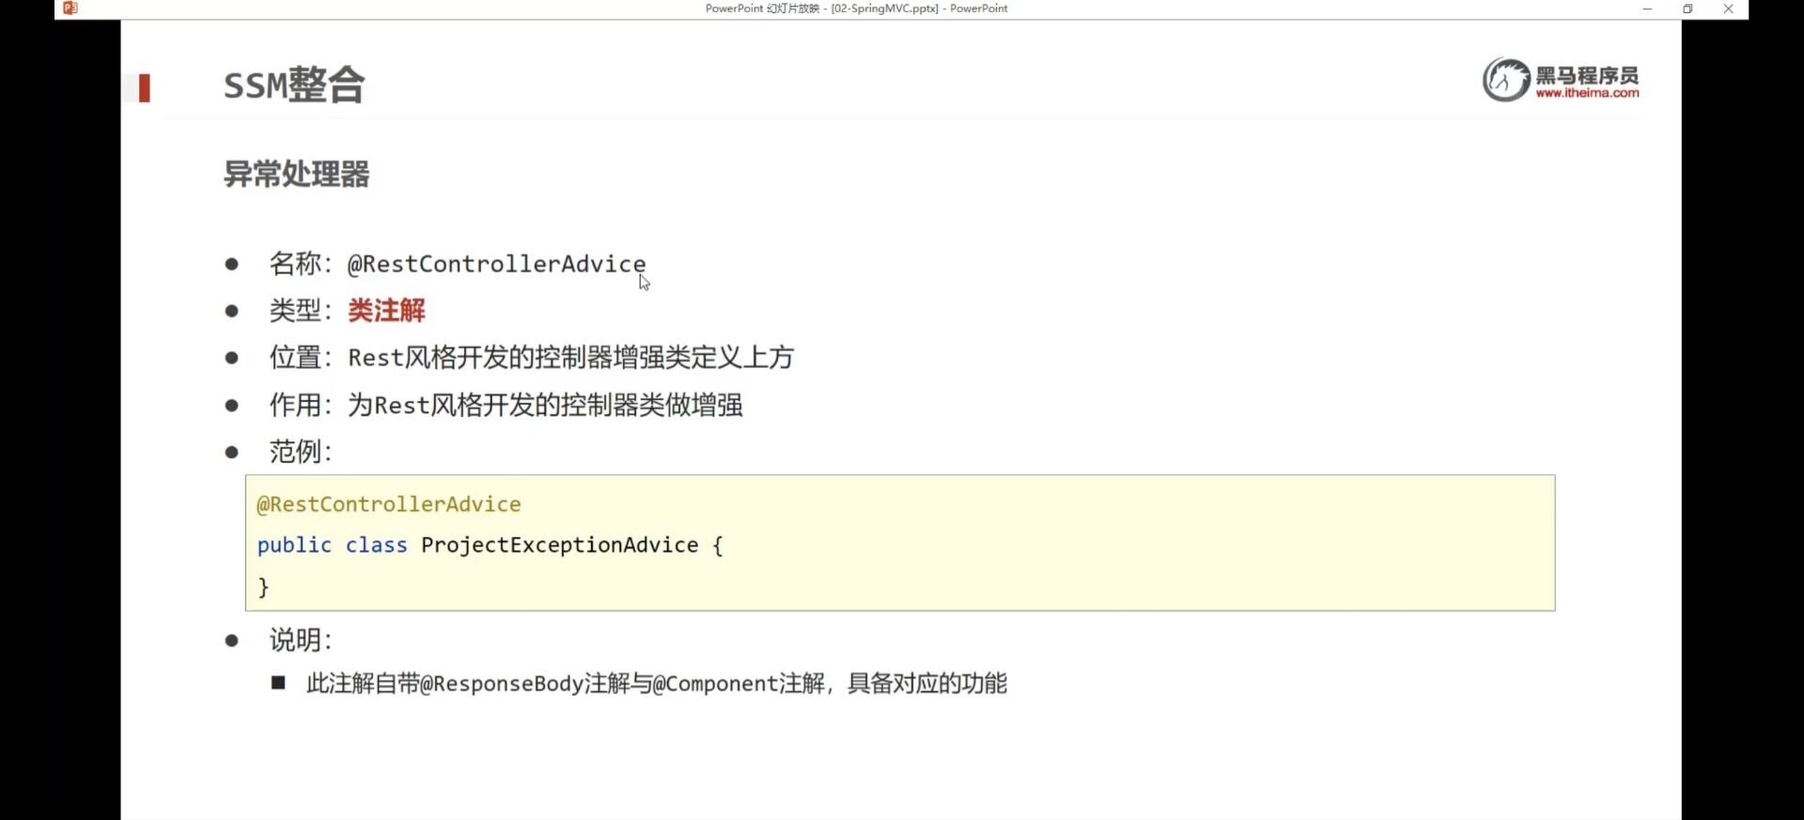The width and height of the screenshot is (1804, 820).
Task: Click ProjectExceptionAdvice class name in code
Action: pyautogui.click(x=560, y=545)
